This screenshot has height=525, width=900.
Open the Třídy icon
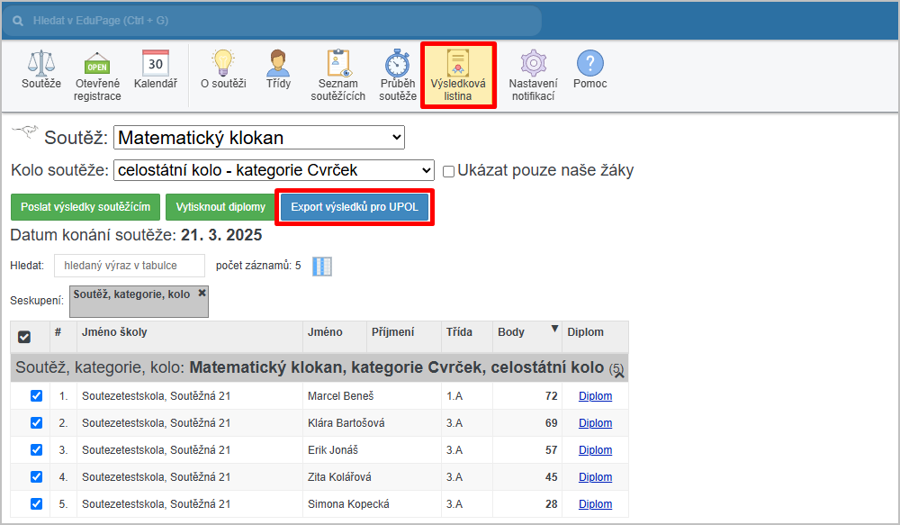(x=278, y=64)
